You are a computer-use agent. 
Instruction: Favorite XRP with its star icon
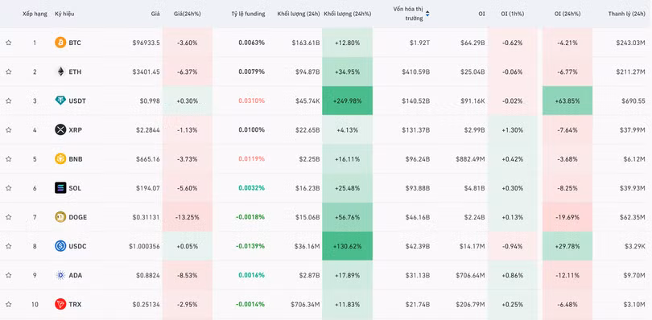tap(8, 129)
